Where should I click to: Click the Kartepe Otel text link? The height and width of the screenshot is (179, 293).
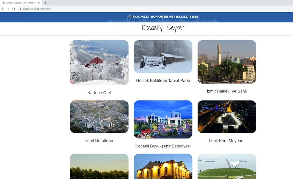click(x=99, y=93)
